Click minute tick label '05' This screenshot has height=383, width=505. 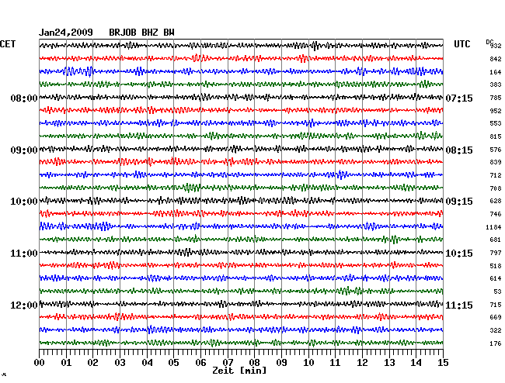point(173,362)
